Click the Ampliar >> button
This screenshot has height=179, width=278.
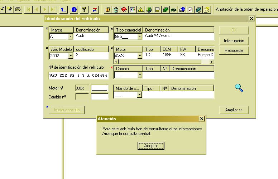[234, 110]
